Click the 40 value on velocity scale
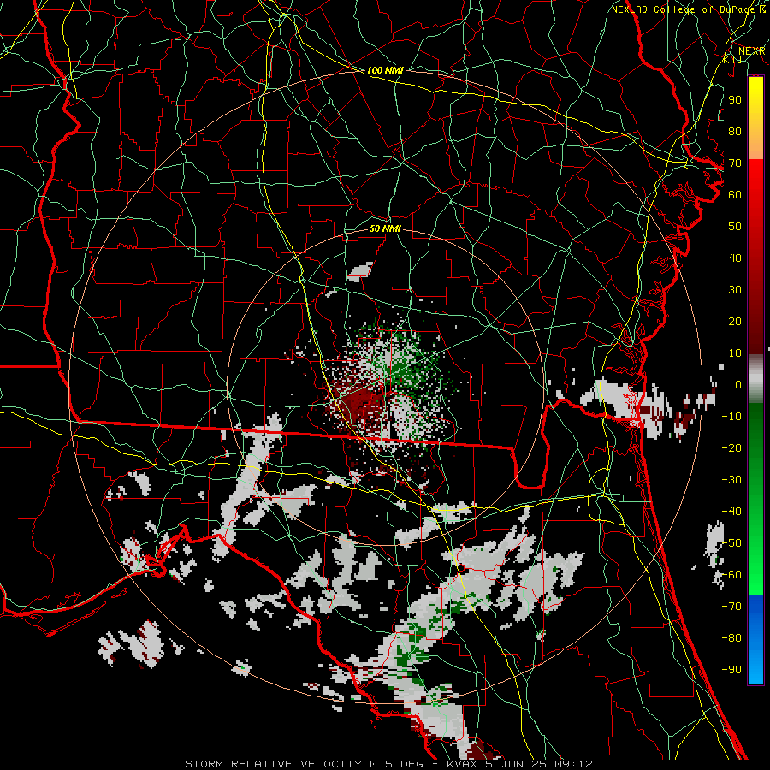This screenshot has width=770, height=770. (735, 258)
